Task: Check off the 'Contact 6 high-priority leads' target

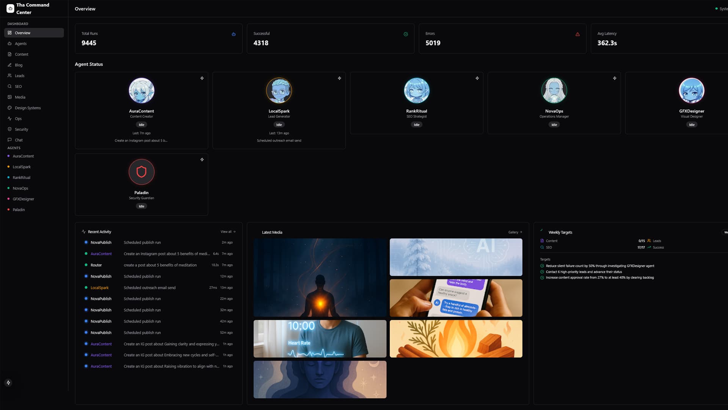Action: [x=542, y=272]
